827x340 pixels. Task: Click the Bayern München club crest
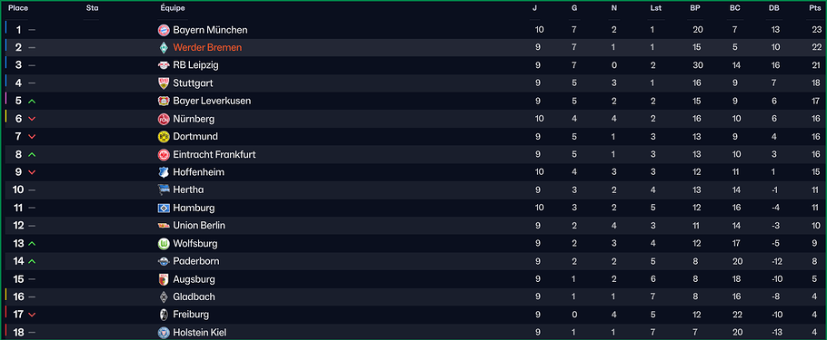[x=164, y=30]
